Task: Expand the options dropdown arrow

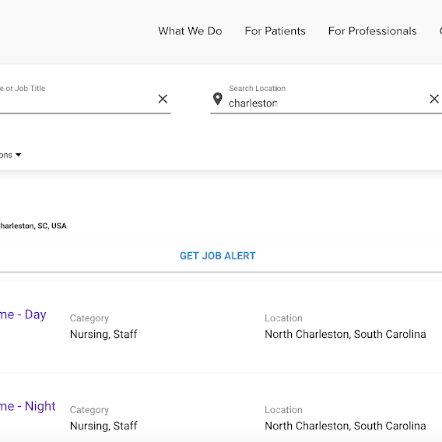Action: [x=18, y=155]
